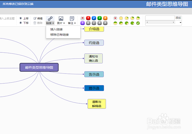192x134 pixels.
Task: Set progress to seven-eighths pie icon
Action: click(132, 23)
